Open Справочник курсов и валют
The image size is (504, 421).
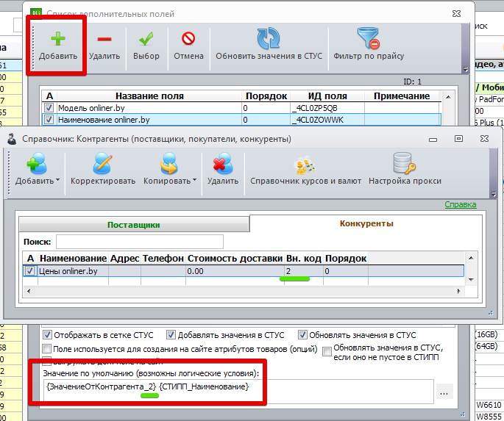pyautogui.click(x=305, y=169)
